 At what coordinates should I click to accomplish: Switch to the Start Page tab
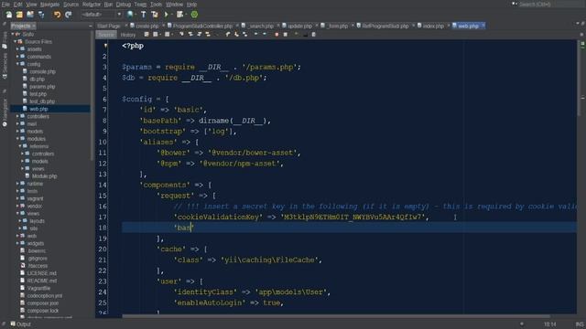tap(108, 27)
